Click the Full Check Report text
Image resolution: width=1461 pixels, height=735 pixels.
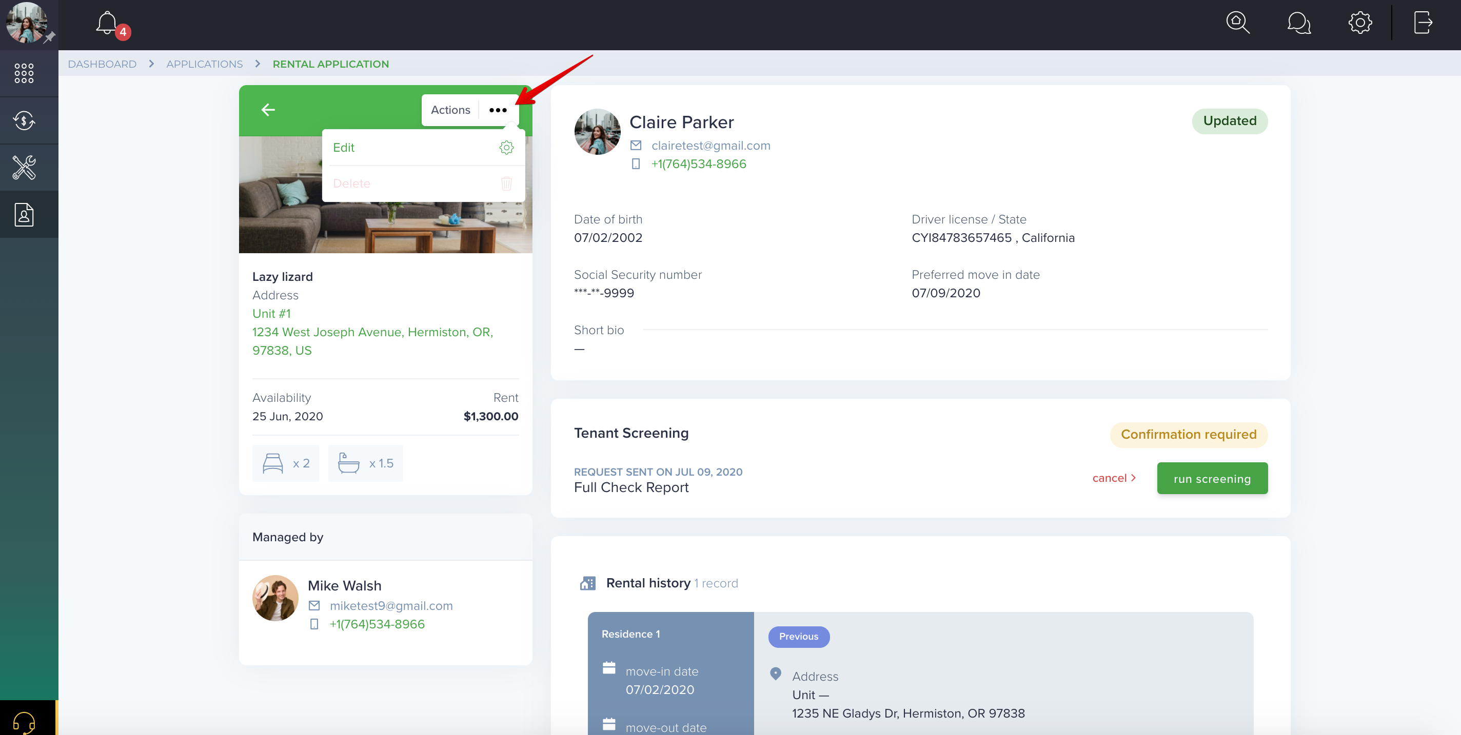coord(630,488)
